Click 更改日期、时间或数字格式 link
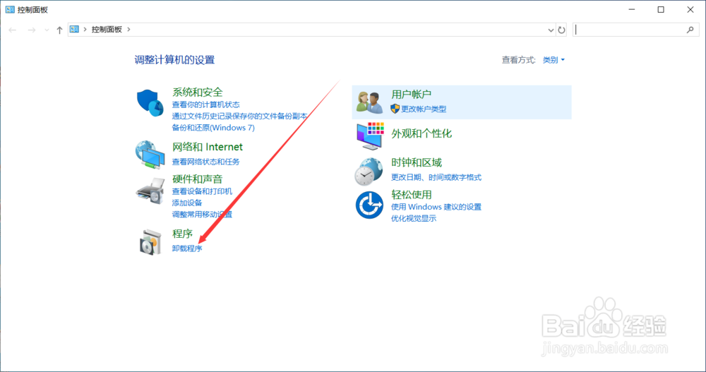This screenshot has width=706, height=372. click(436, 177)
